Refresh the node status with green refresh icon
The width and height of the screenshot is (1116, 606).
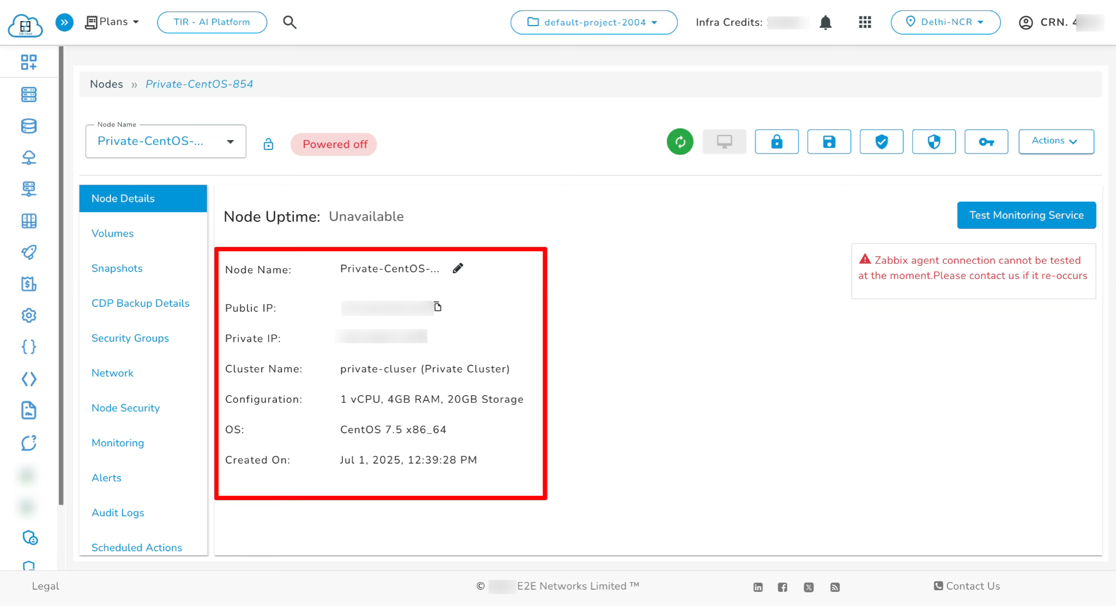point(679,142)
